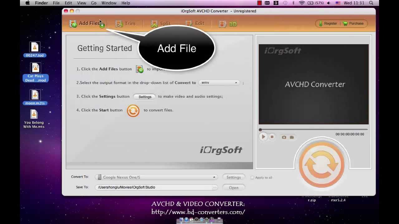Click the Open output folder button
This screenshot has width=399, height=224.
pyautogui.click(x=233, y=188)
